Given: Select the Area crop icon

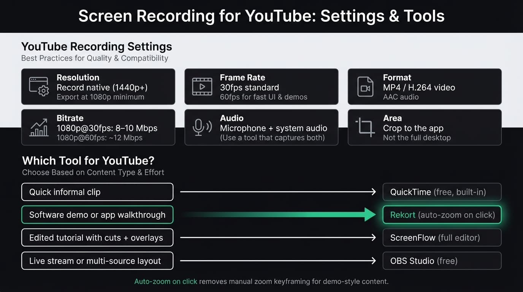Looking at the screenshot, I should 365,127.
